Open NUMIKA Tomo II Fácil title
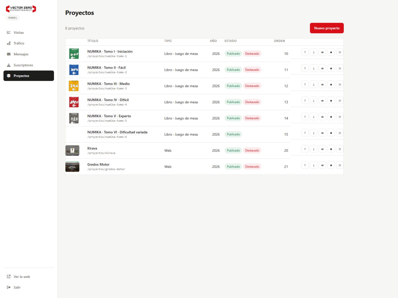This screenshot has width=398, height=298. tap(106, 68)
